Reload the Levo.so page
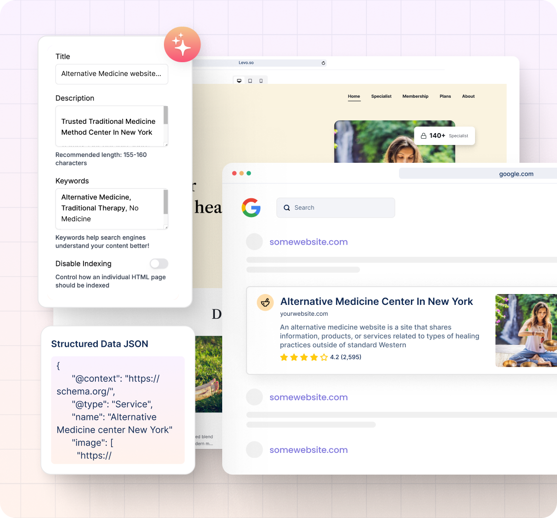557x518 pixels. (x=323, y=63)
